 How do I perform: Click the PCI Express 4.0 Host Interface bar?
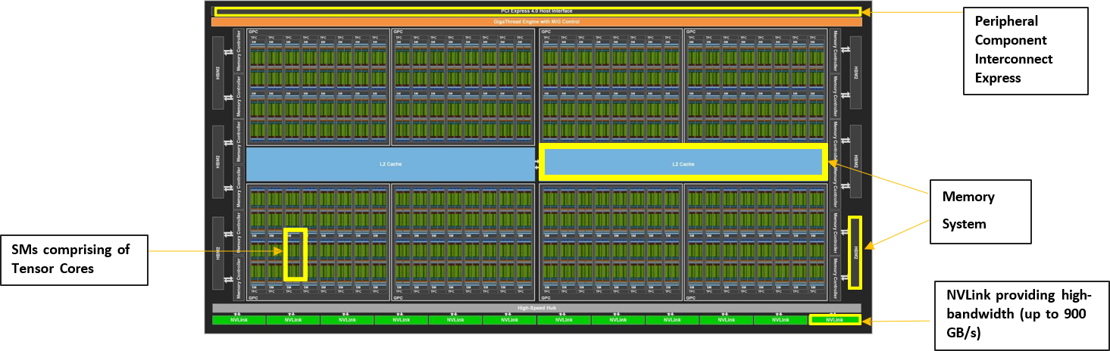tap(537, 11)
